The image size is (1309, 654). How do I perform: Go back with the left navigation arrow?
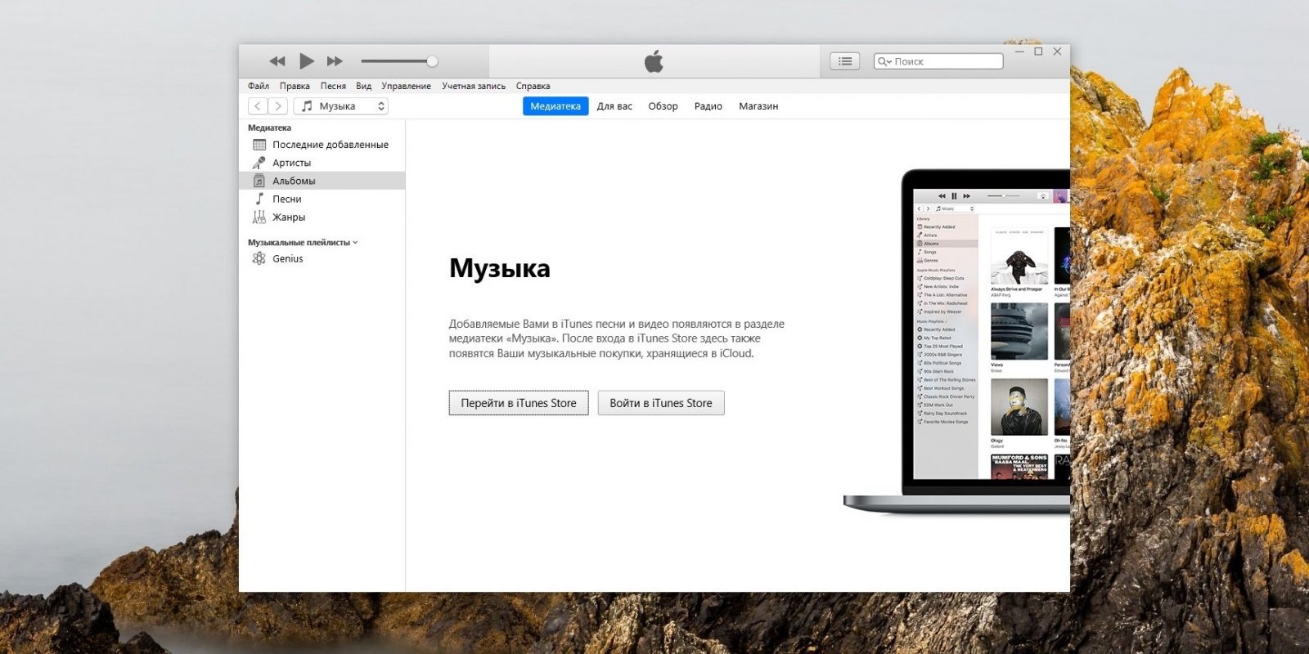[258, 106]
